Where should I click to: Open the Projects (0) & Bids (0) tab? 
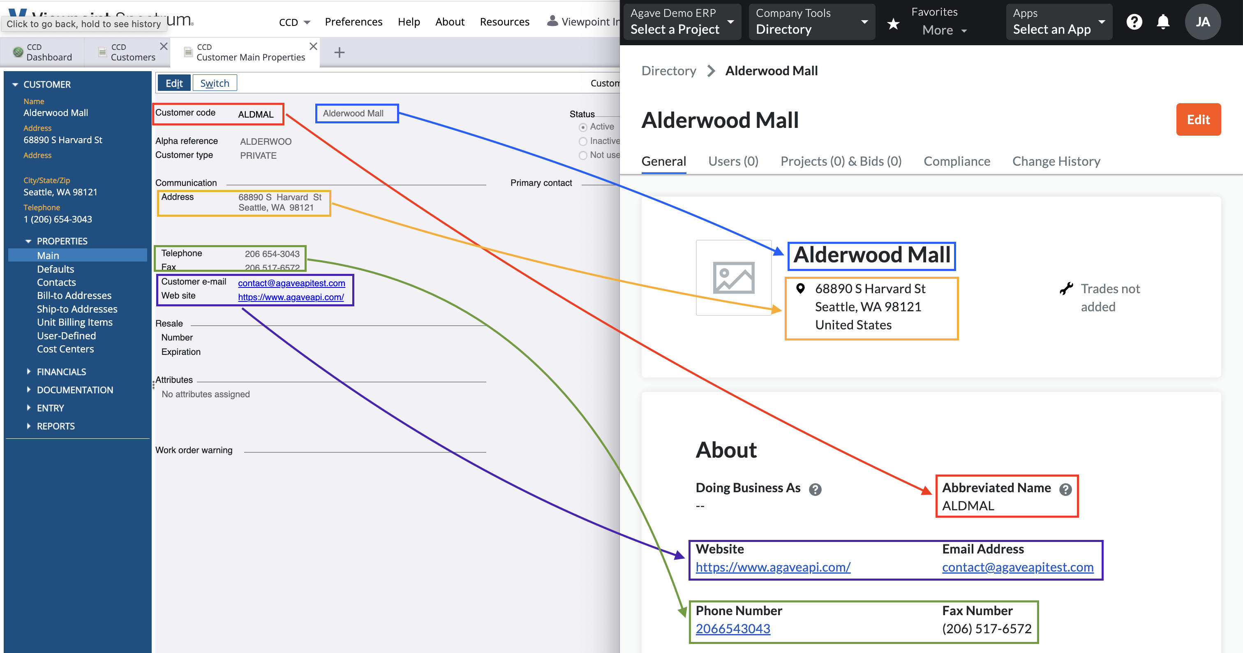pyautogui.click(x=841, y=161)
